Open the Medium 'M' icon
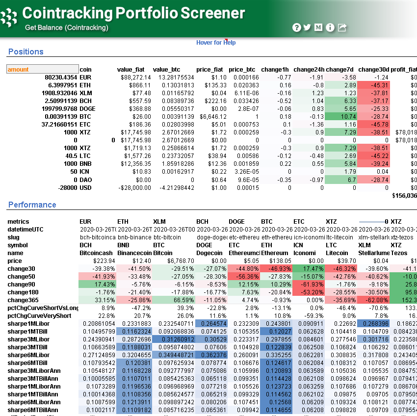 tap(318, 27)
